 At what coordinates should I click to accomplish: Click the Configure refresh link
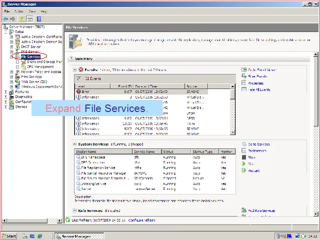pos(141,220)
